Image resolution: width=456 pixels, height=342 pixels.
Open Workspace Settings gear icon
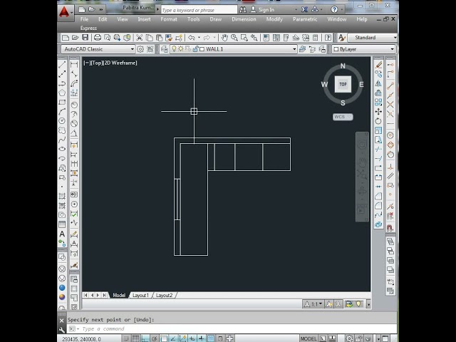point(140,49)
